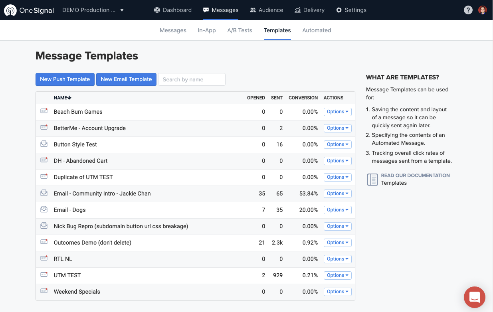Click the CONVERSION column header
This screenshot has width=493, height=312.
tap(303, 98)
